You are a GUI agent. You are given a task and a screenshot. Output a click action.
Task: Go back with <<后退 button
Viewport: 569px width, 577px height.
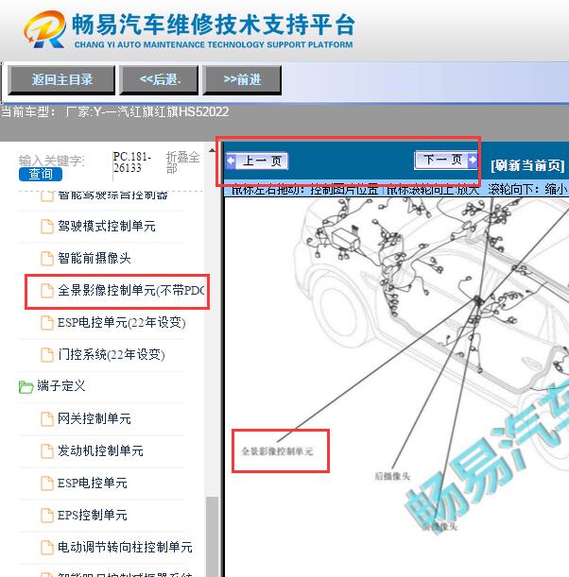159,80
